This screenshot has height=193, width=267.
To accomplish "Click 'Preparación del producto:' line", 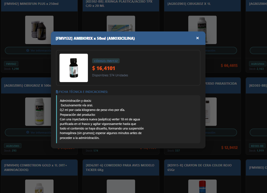I will [78, 115].
